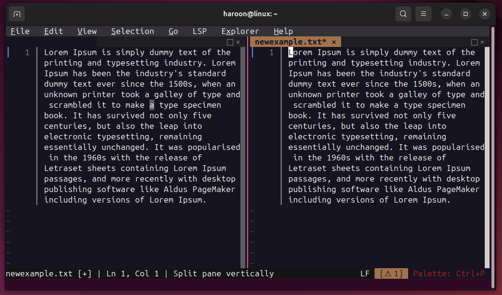502x295 pixels.
Task: Close the newexample.txt tab with ×
Action: 334,42
